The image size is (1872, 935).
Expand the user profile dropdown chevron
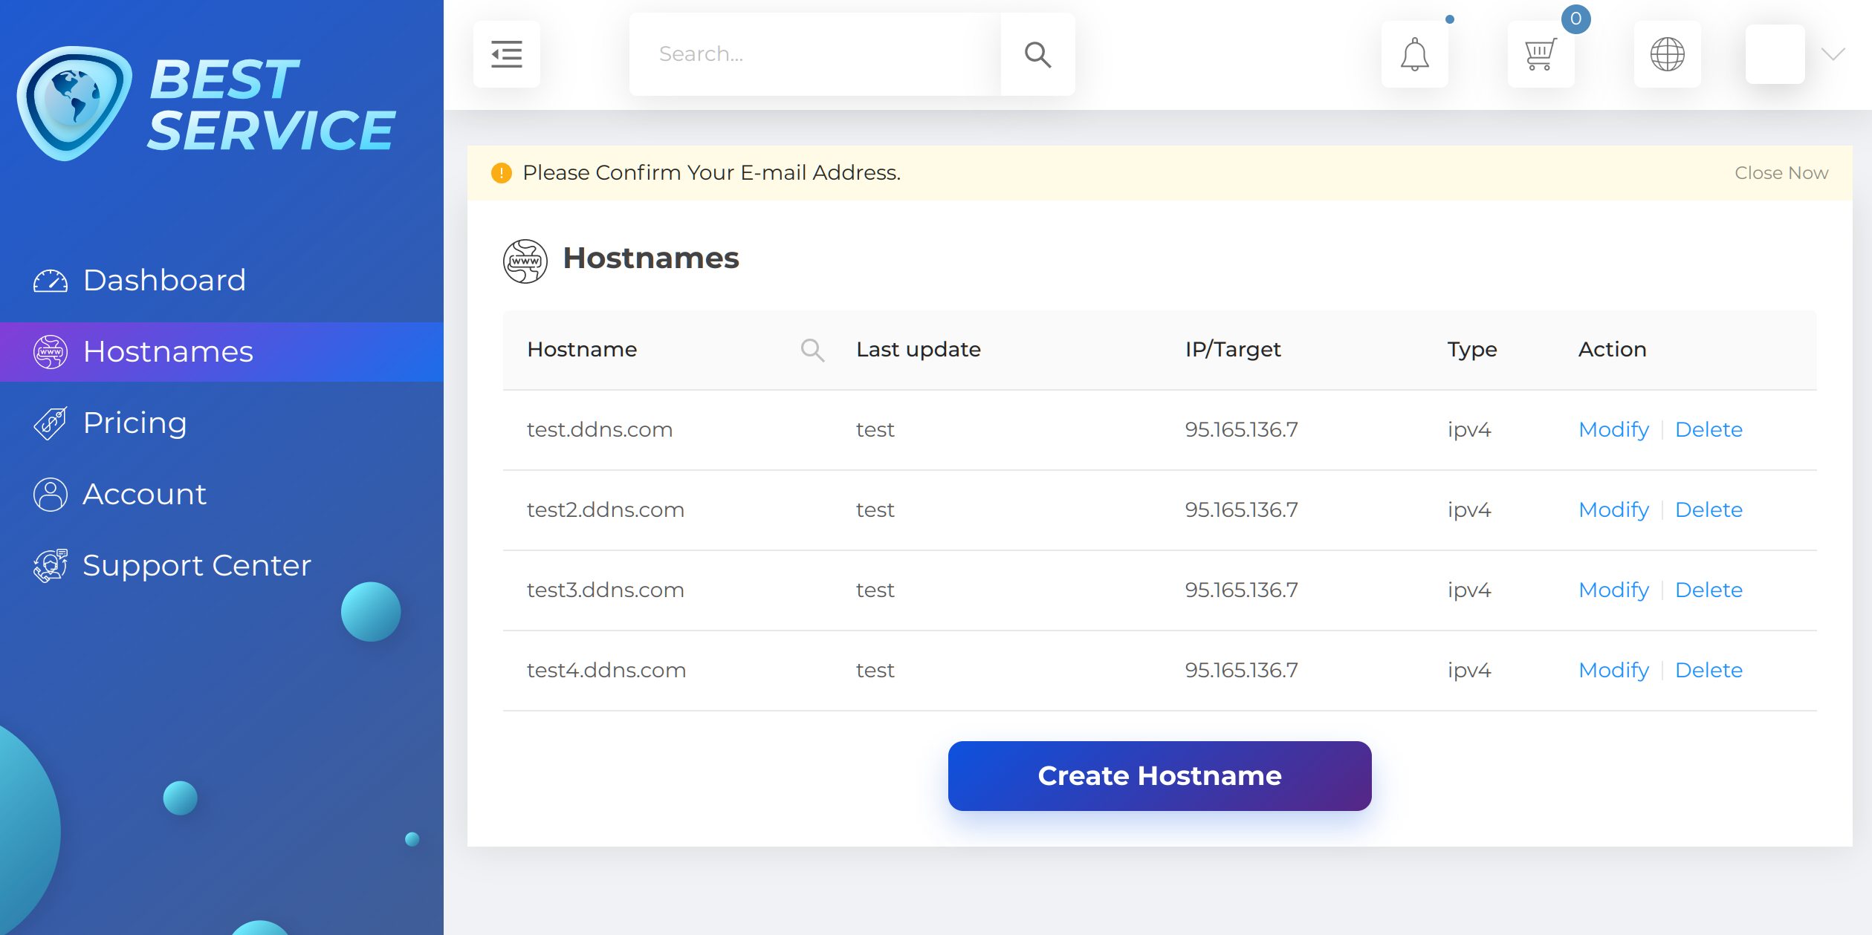[x=1833, y=54]
